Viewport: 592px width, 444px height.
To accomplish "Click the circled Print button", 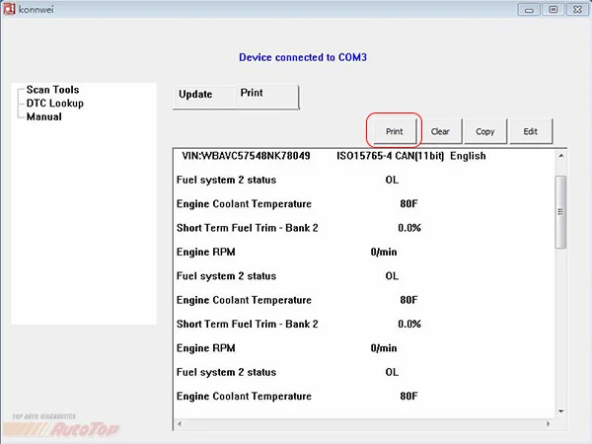I will tap(394, 131).
